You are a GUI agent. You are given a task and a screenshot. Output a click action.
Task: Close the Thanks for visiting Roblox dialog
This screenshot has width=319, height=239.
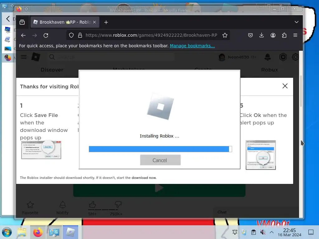click(x=285, y=86)
